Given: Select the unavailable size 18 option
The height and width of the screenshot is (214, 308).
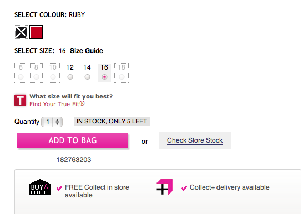Looking at the screenshot, I should 122,73.
